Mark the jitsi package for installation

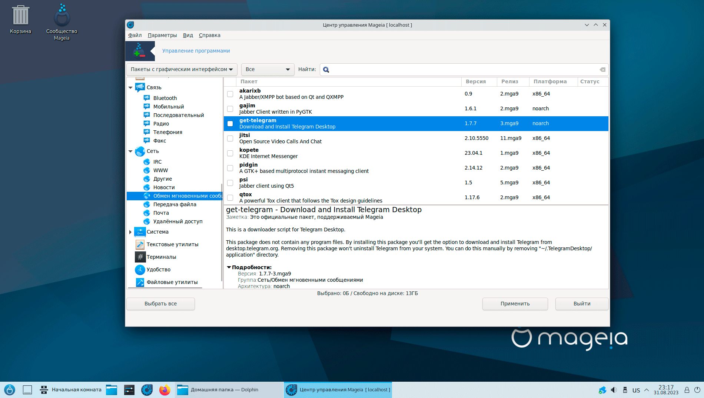pyautogui.click(x=230, y=138)
